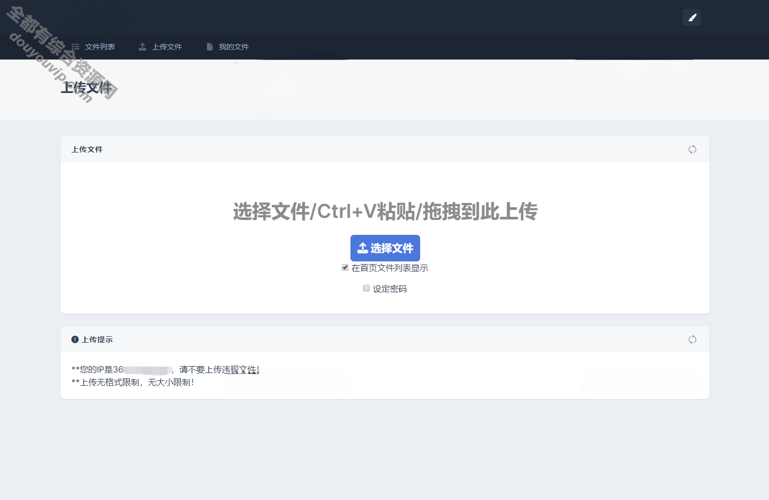The width and height of the screenshot is (769, 500).
Task: Click the 上传提示 panel header text
Action: pyautogui.click(x=97, y=340)
